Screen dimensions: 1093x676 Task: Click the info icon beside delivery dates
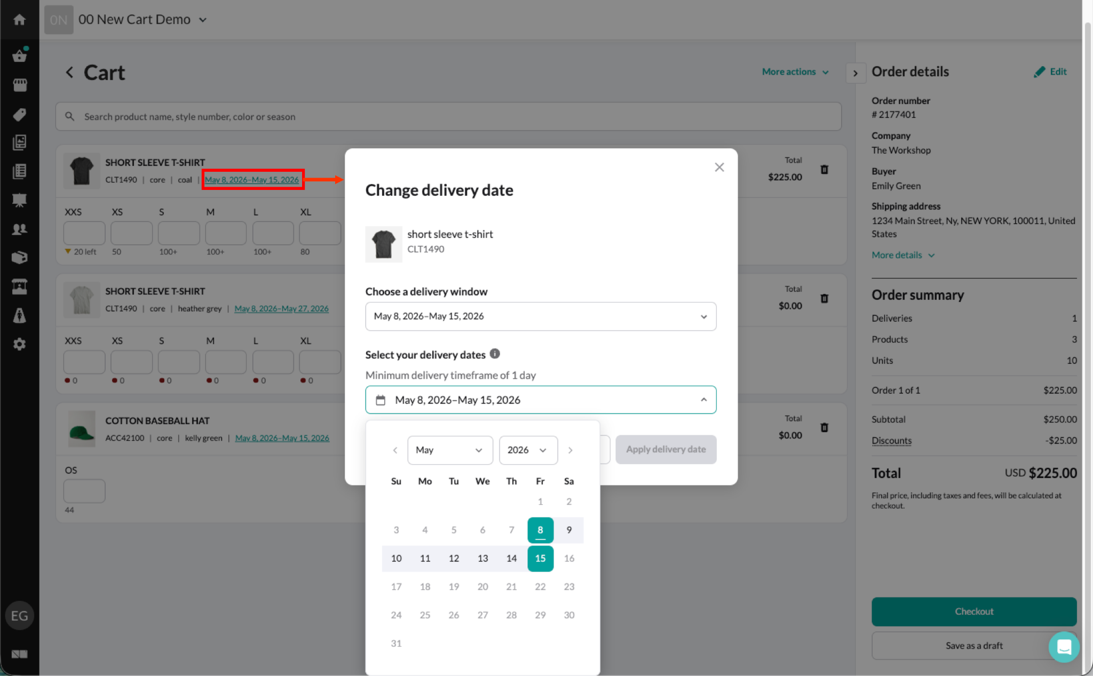click(x=495, y=354)
